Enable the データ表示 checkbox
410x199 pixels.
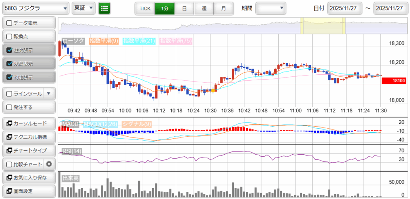pos(10,23)
